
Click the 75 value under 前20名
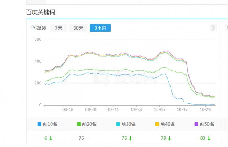81,138
